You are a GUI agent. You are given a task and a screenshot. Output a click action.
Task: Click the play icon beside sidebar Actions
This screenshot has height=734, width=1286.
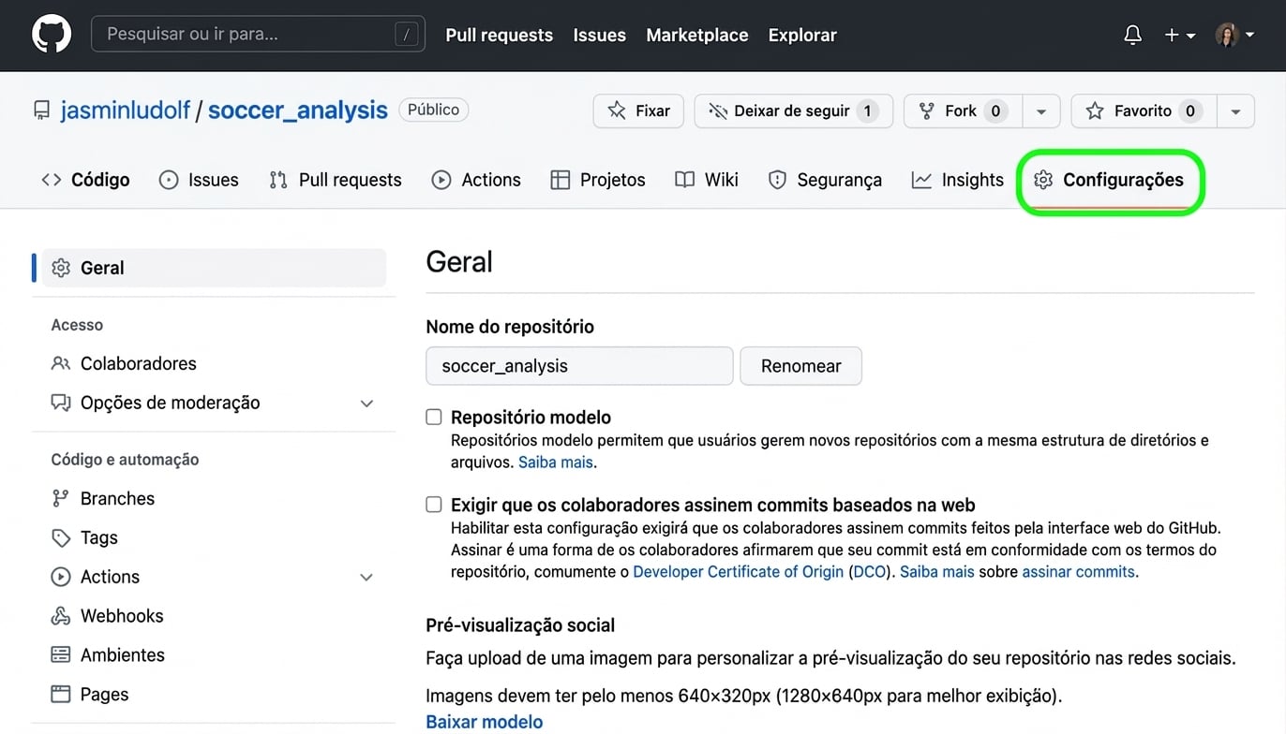pyautogui.click(x=61, y=577)
